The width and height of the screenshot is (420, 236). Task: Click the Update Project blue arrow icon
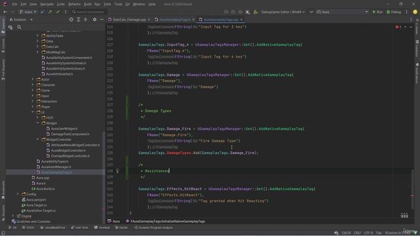42,12
